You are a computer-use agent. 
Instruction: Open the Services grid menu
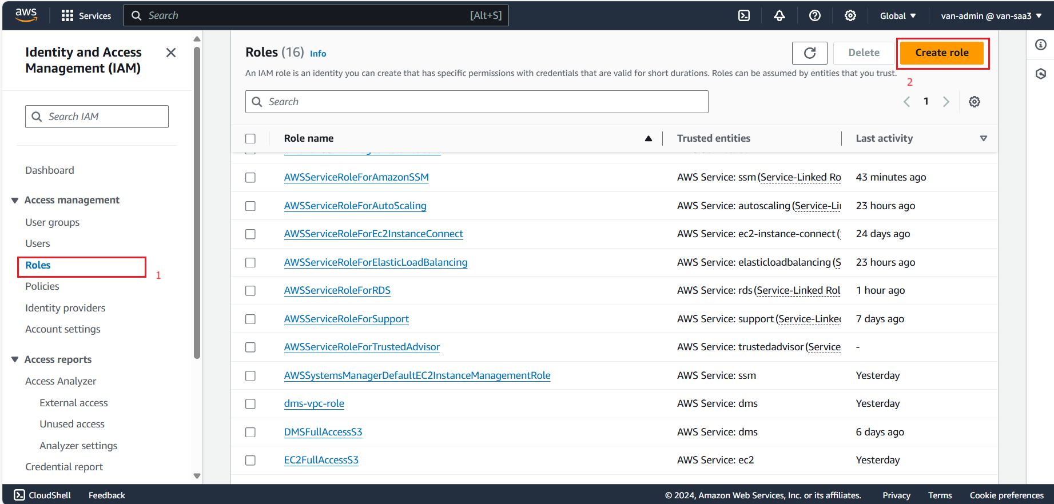click(x=86, y=15)
